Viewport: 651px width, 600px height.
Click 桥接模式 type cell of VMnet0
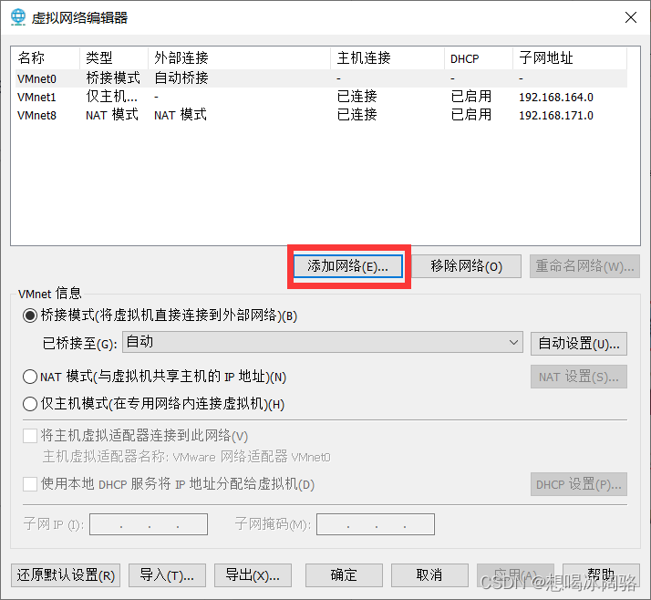[113, 78]
